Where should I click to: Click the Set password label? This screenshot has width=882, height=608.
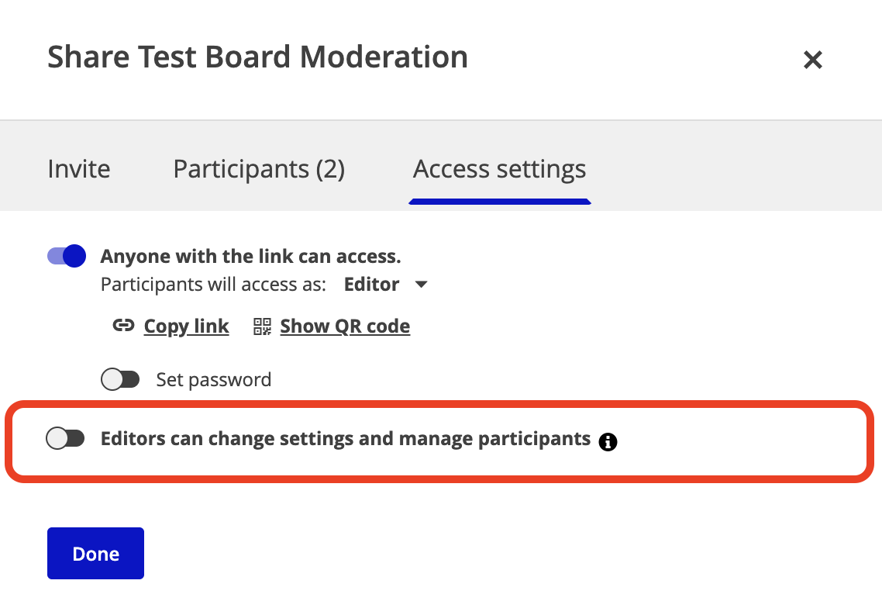click(214, 380)
